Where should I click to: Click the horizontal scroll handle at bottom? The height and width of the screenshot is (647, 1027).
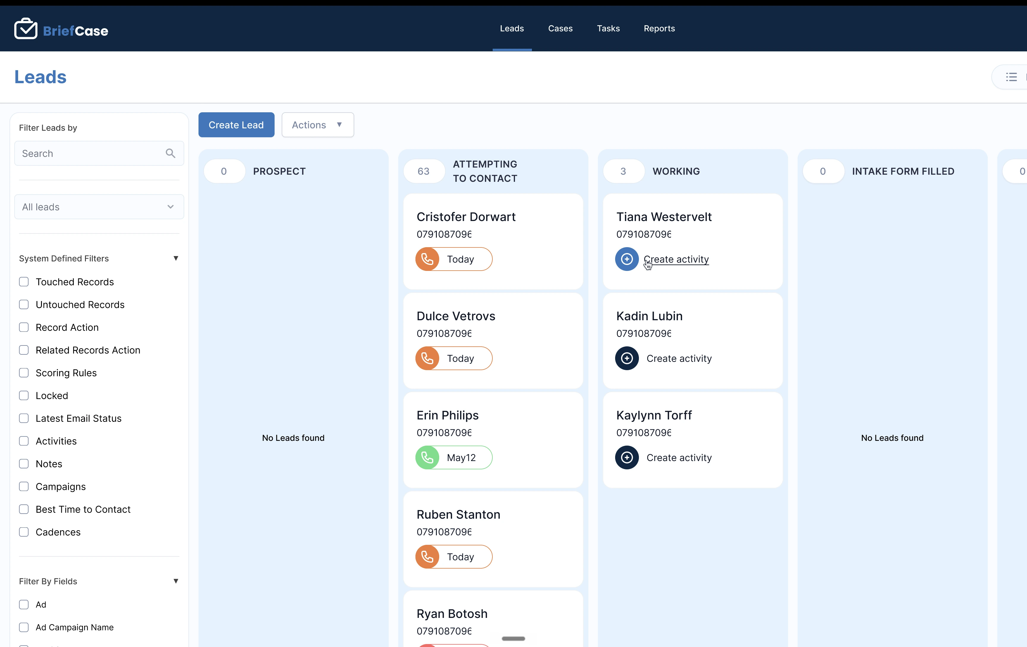[x=513, y=638]
